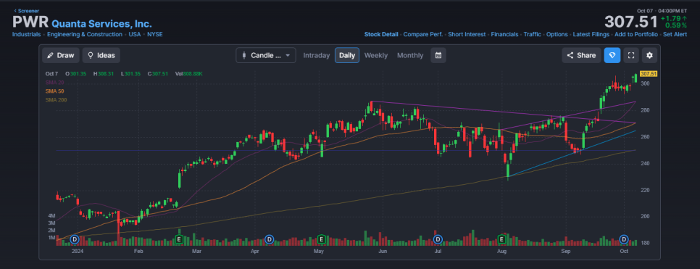Screen dimensions: 700x269
Task: Enter fullscreen chart mode
Action: tap(631, 55)
